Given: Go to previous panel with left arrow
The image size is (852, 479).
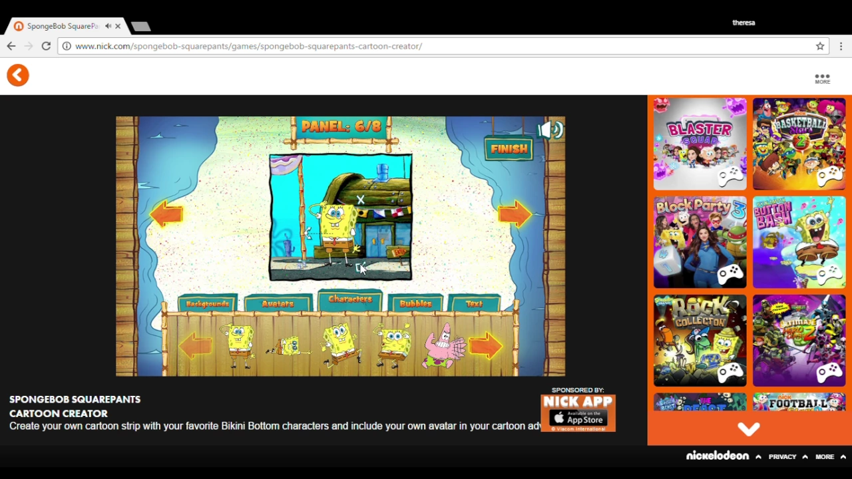Looking at the screenshot, I should coord(166,214).
